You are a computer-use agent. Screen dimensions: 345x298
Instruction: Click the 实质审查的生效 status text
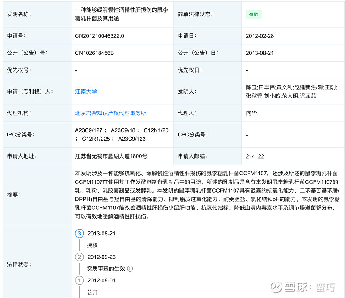(106, 269)
